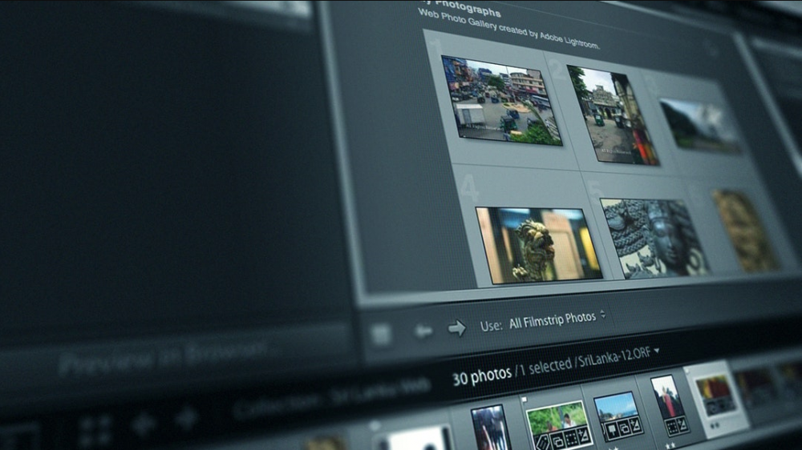Click crop badge on green garden thumbnail

(571, 438)
